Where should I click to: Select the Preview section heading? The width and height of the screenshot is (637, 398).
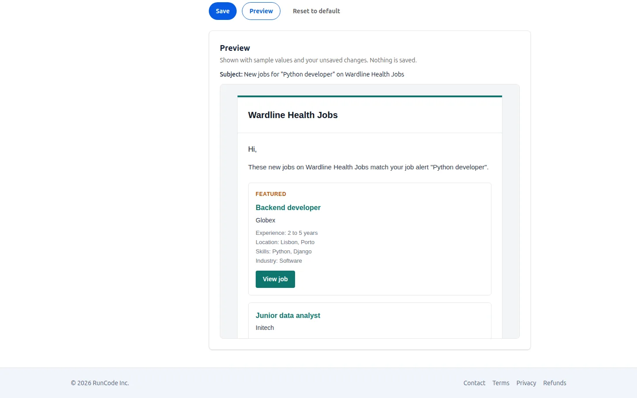(235, 48)
